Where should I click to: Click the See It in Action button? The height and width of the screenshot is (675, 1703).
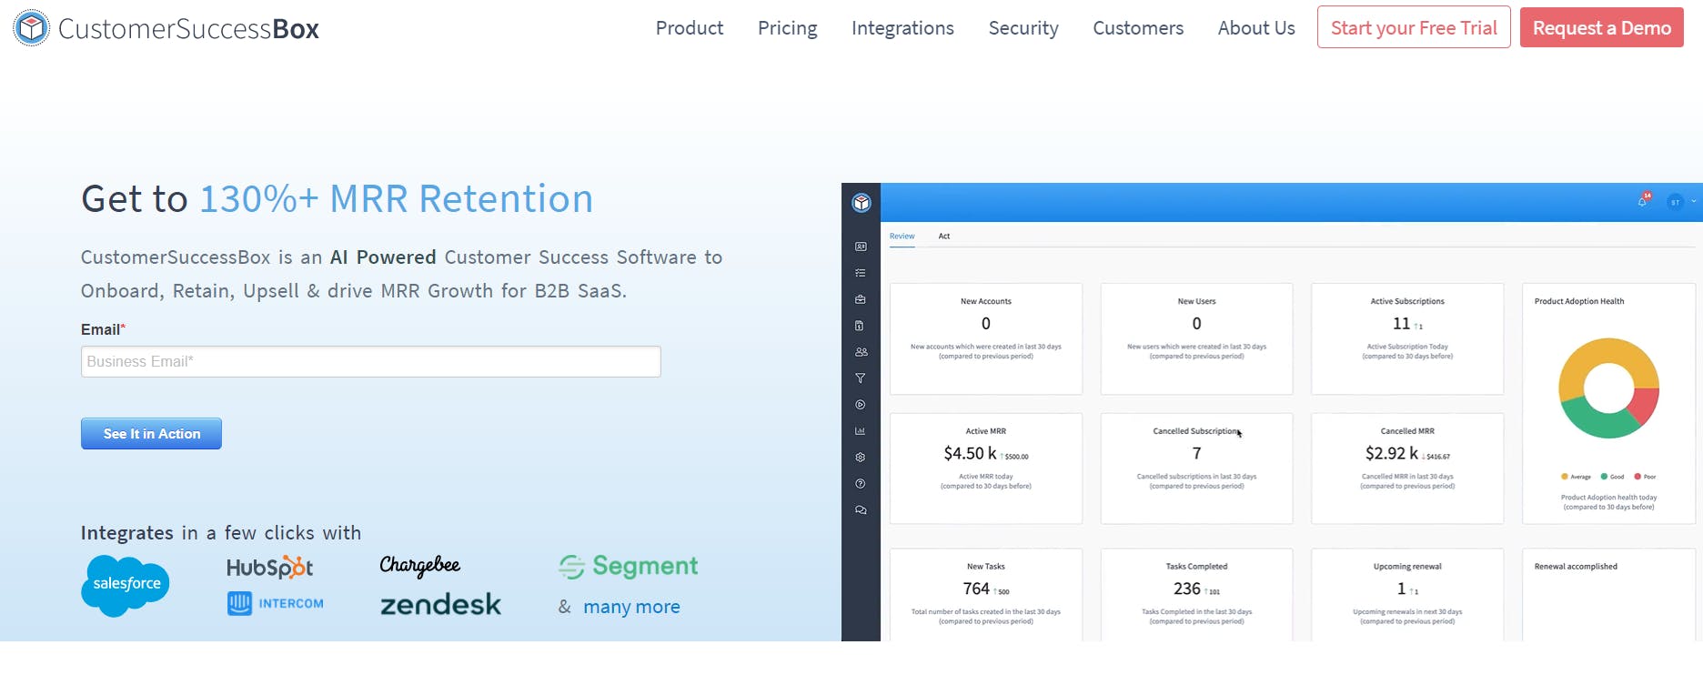[x=151, y=434]
